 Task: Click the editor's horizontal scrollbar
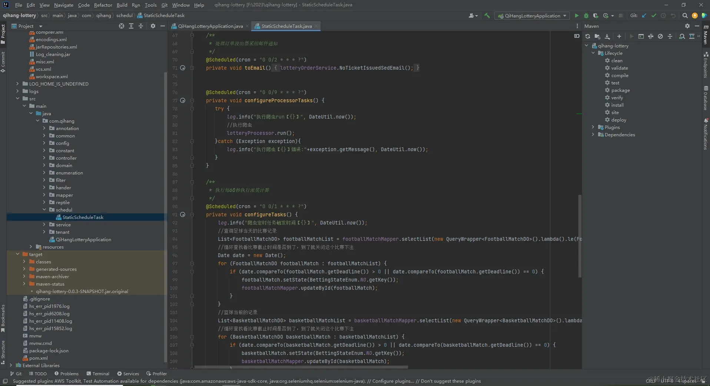pyautogui.click(x=301, y=367)
